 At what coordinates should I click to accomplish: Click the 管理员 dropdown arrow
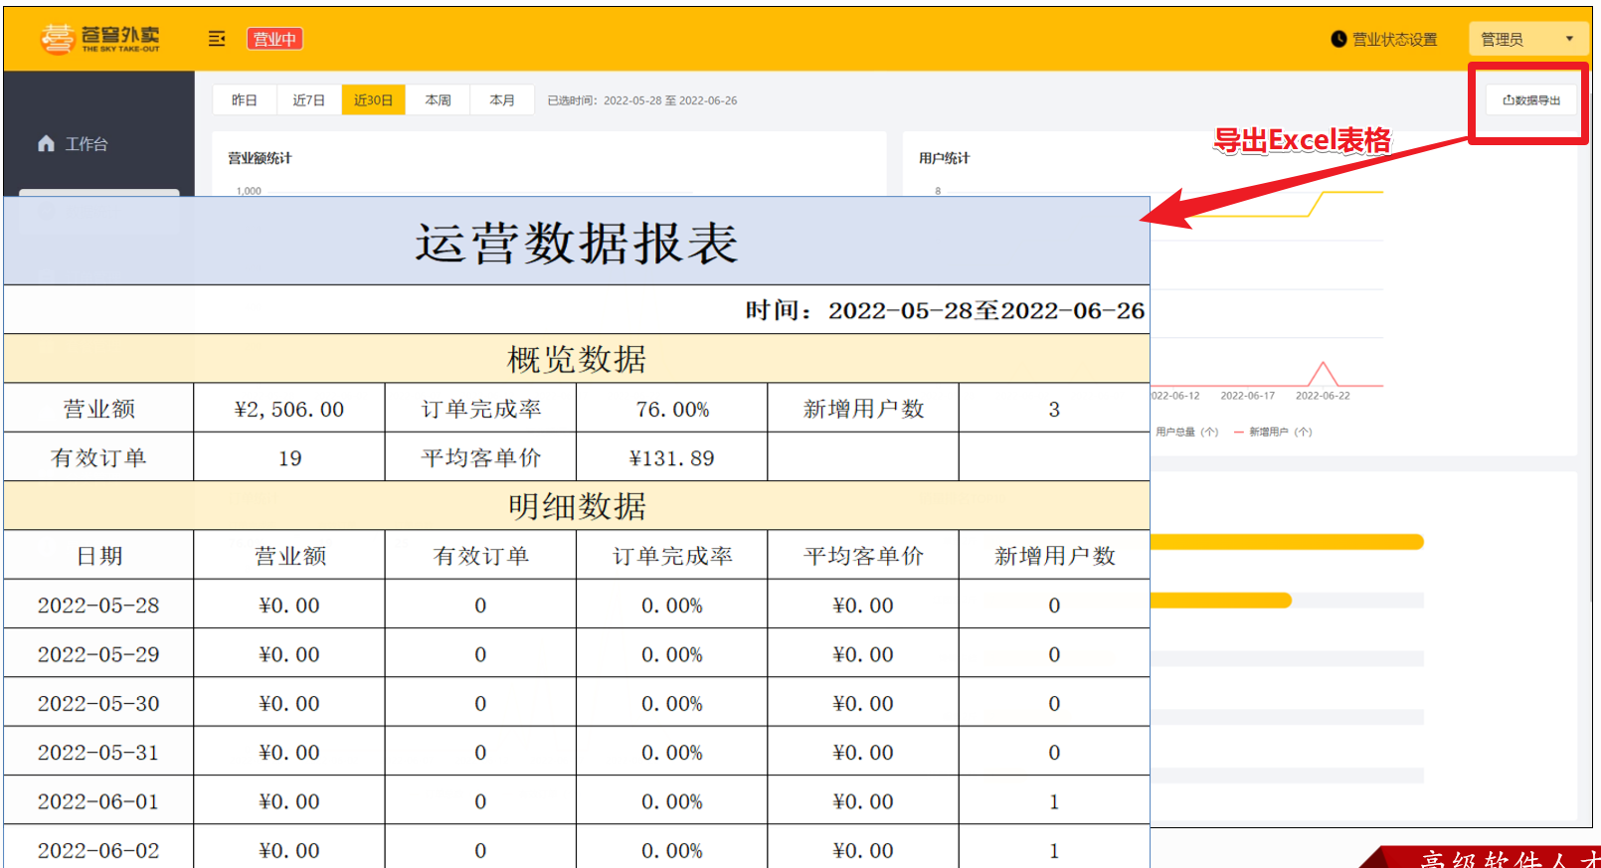click(x=1569, y=40)
